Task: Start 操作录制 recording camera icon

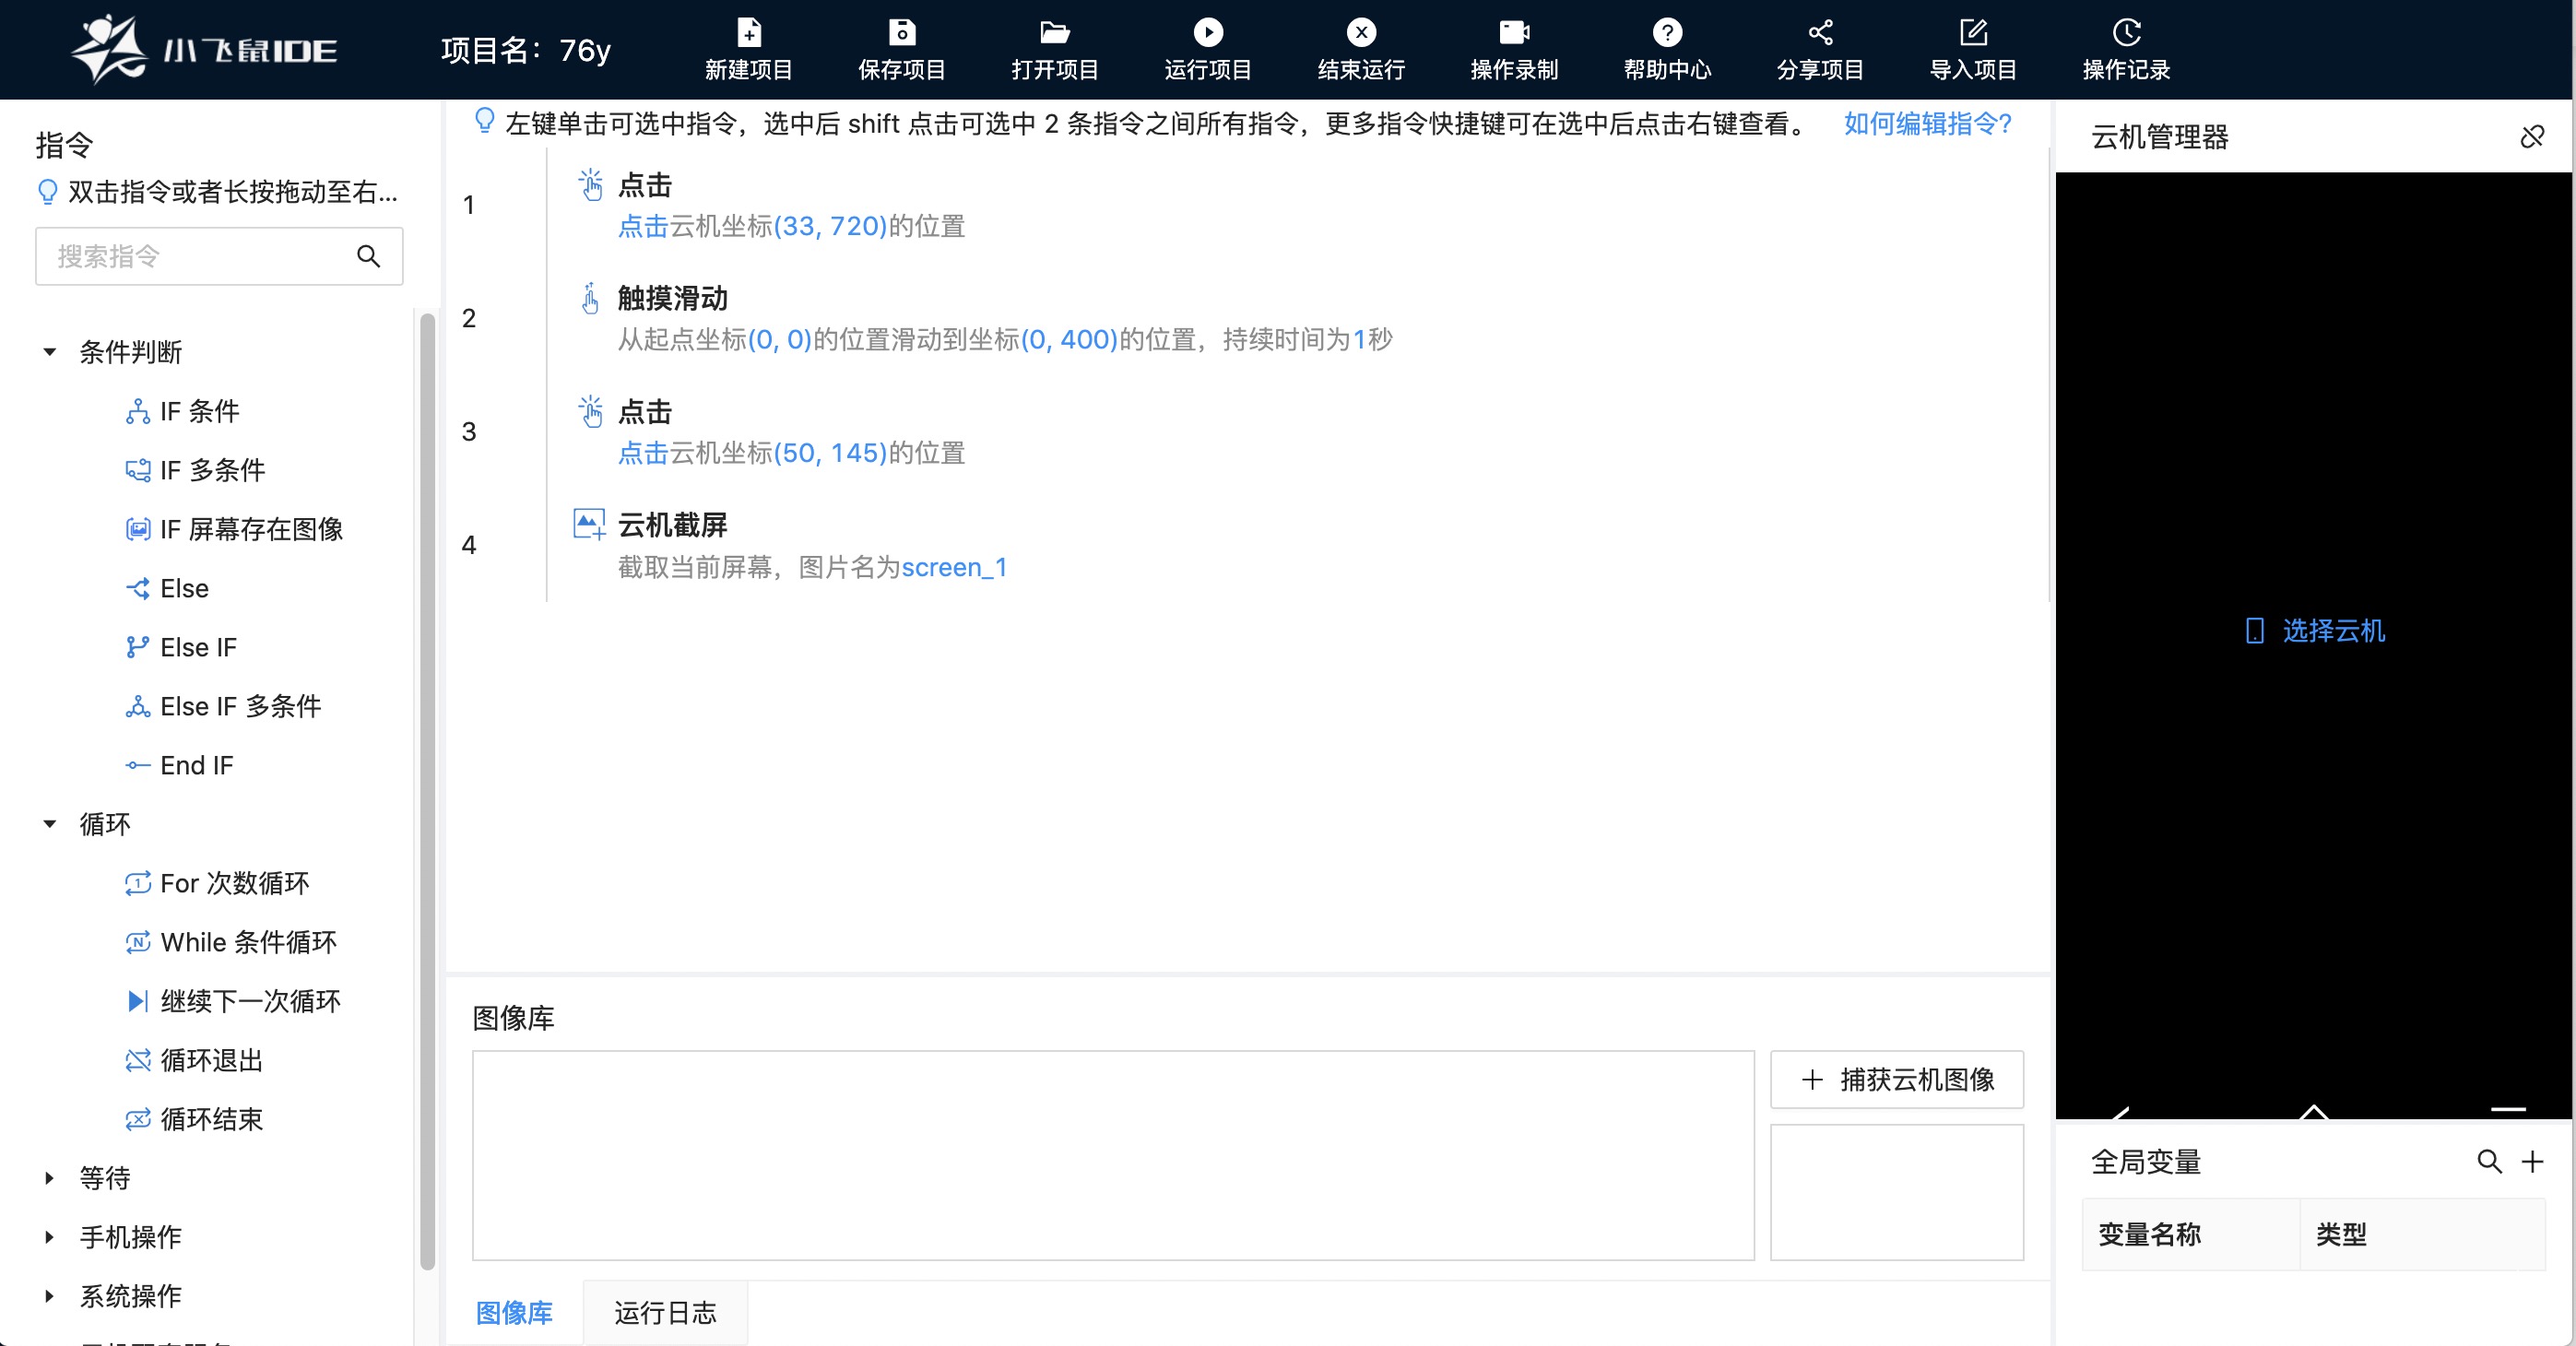Action: pos(1513,33)
